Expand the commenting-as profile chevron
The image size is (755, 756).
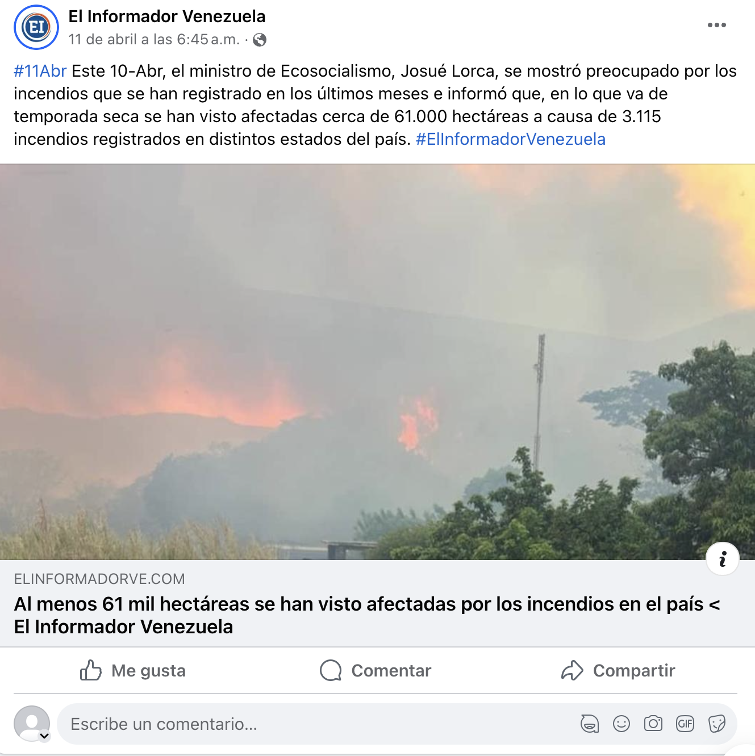coord(44,736)
